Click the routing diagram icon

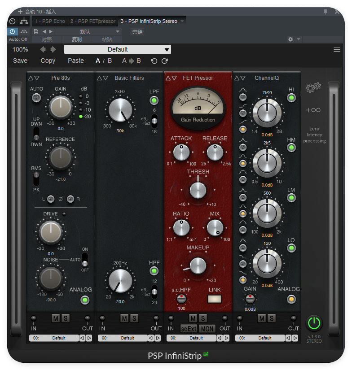[24, 21]
